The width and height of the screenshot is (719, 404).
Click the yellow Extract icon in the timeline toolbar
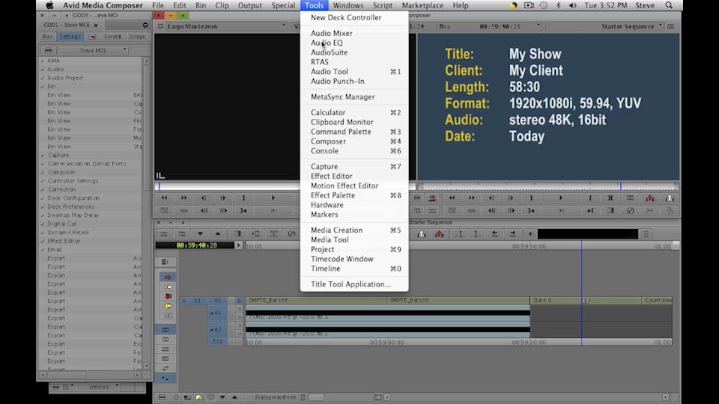coord(422,234)
